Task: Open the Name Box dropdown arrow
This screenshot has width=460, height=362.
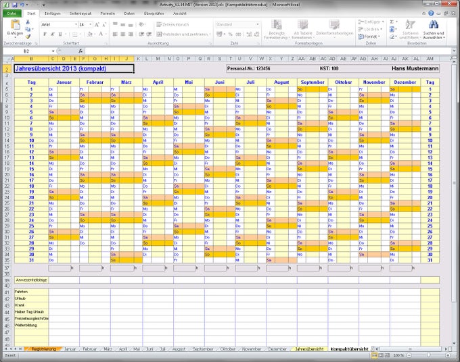Action: 53,51
